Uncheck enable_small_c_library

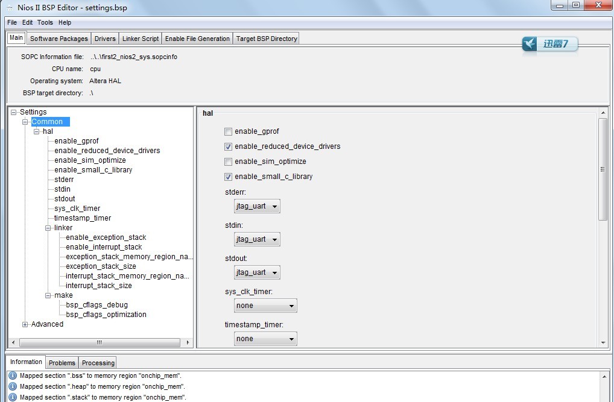(x=228, y=177)
